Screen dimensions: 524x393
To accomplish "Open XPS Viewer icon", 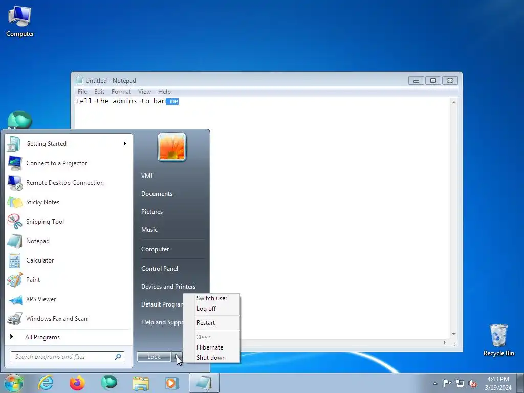I will point(15,299).
